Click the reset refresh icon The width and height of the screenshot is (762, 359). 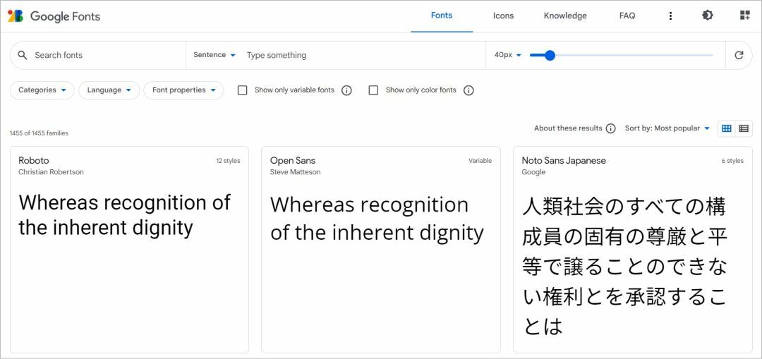click(739, 55)
